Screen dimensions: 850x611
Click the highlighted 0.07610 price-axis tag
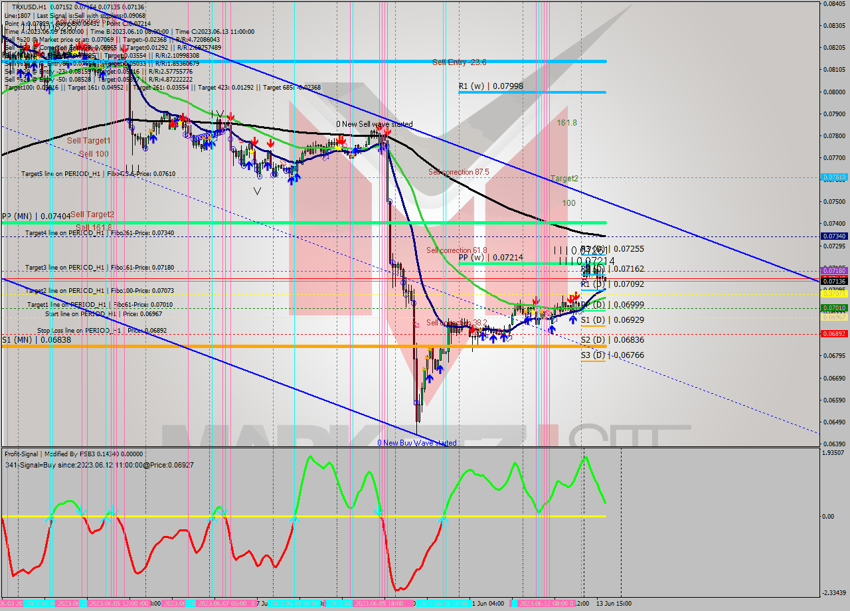(x=833, y=177)
